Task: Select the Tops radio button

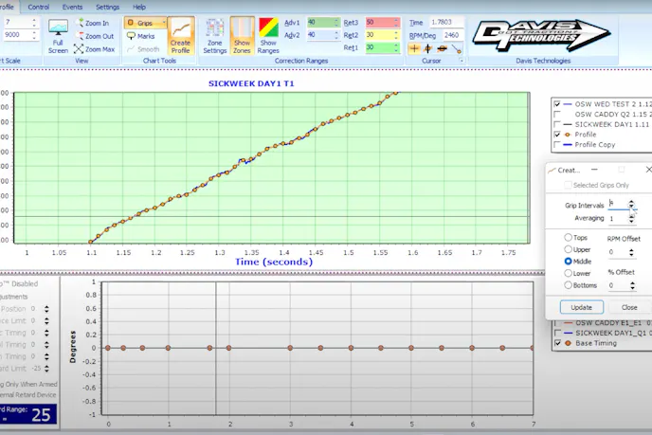Action: tap(569, 238)
